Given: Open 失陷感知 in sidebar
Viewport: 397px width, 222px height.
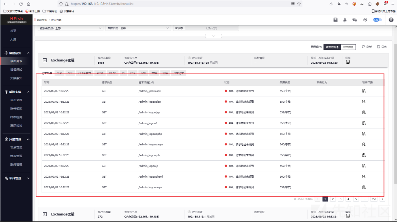Looking at the screenshot, I should (16, 78).
